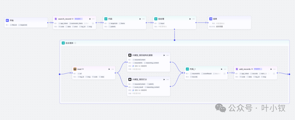Viewport: 295px width, 120px height.
Task: Open the 代码 node more options menu
Action: (x=144, y=19)
